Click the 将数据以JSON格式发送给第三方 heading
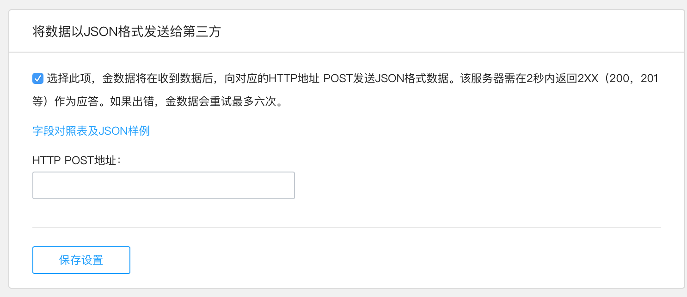The width and height of the screenshot is (687, 297). (126, 32)
